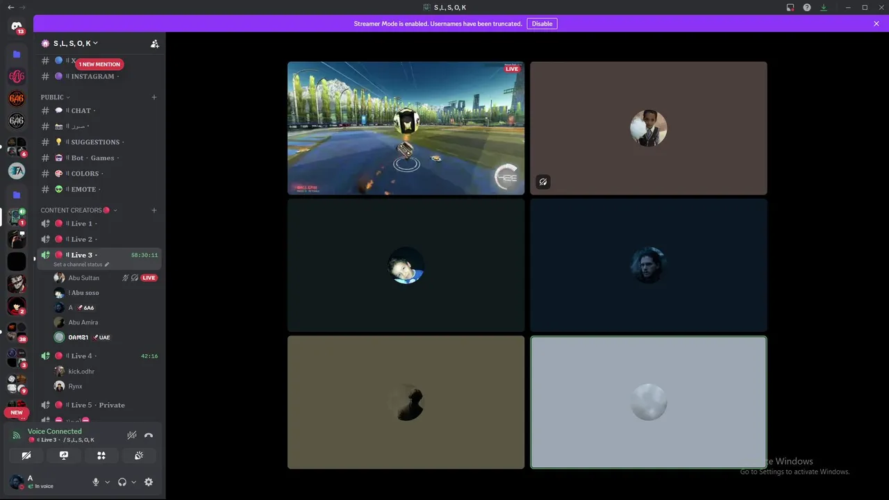Select user Abu soso in voice list

106,293
